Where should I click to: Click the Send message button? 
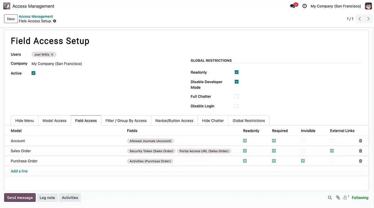(20, 198)
